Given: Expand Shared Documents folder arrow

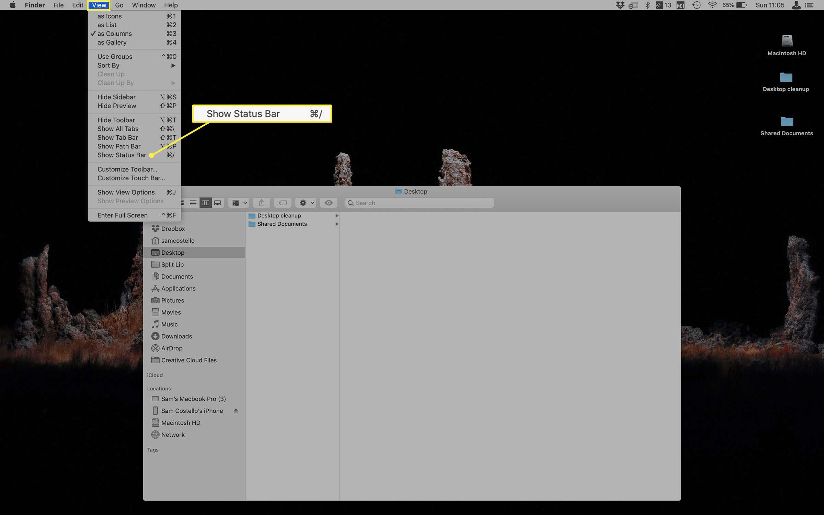Looking at the screenshot, I should click(x=336, y=224).
